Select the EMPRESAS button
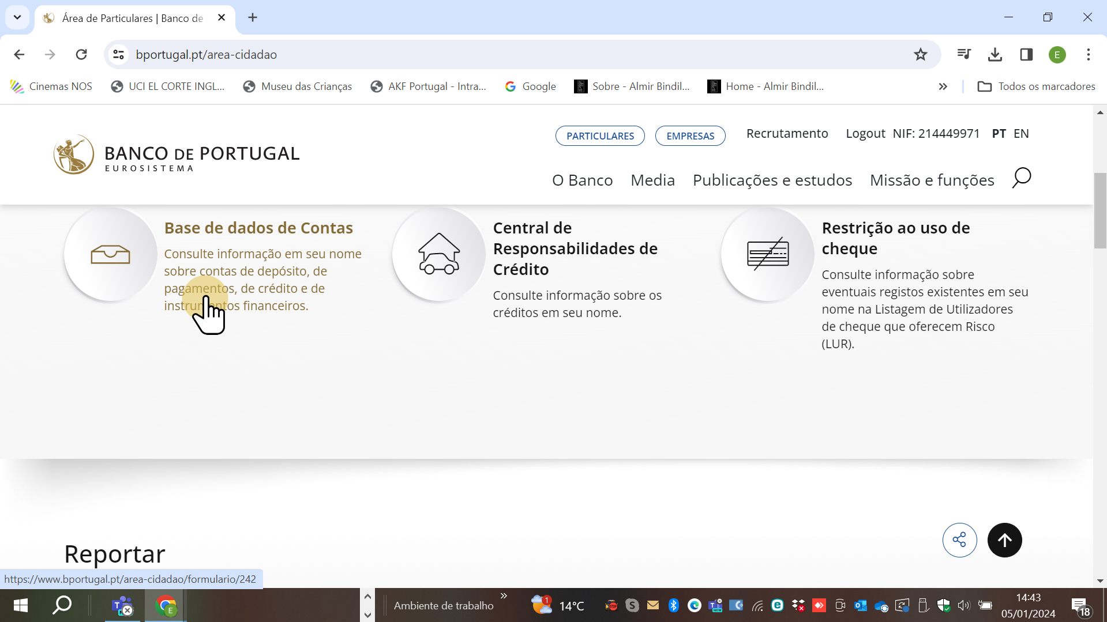Image resolution: width=1107 pixels, height=622 pixels. [x=690, y=136]
